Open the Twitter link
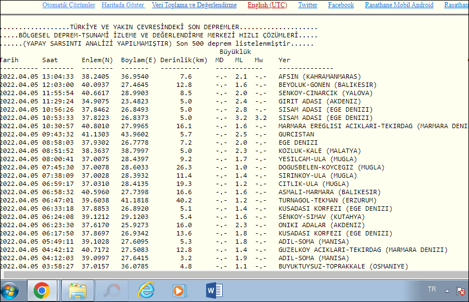Screen dimensions: 469x302 308,5
